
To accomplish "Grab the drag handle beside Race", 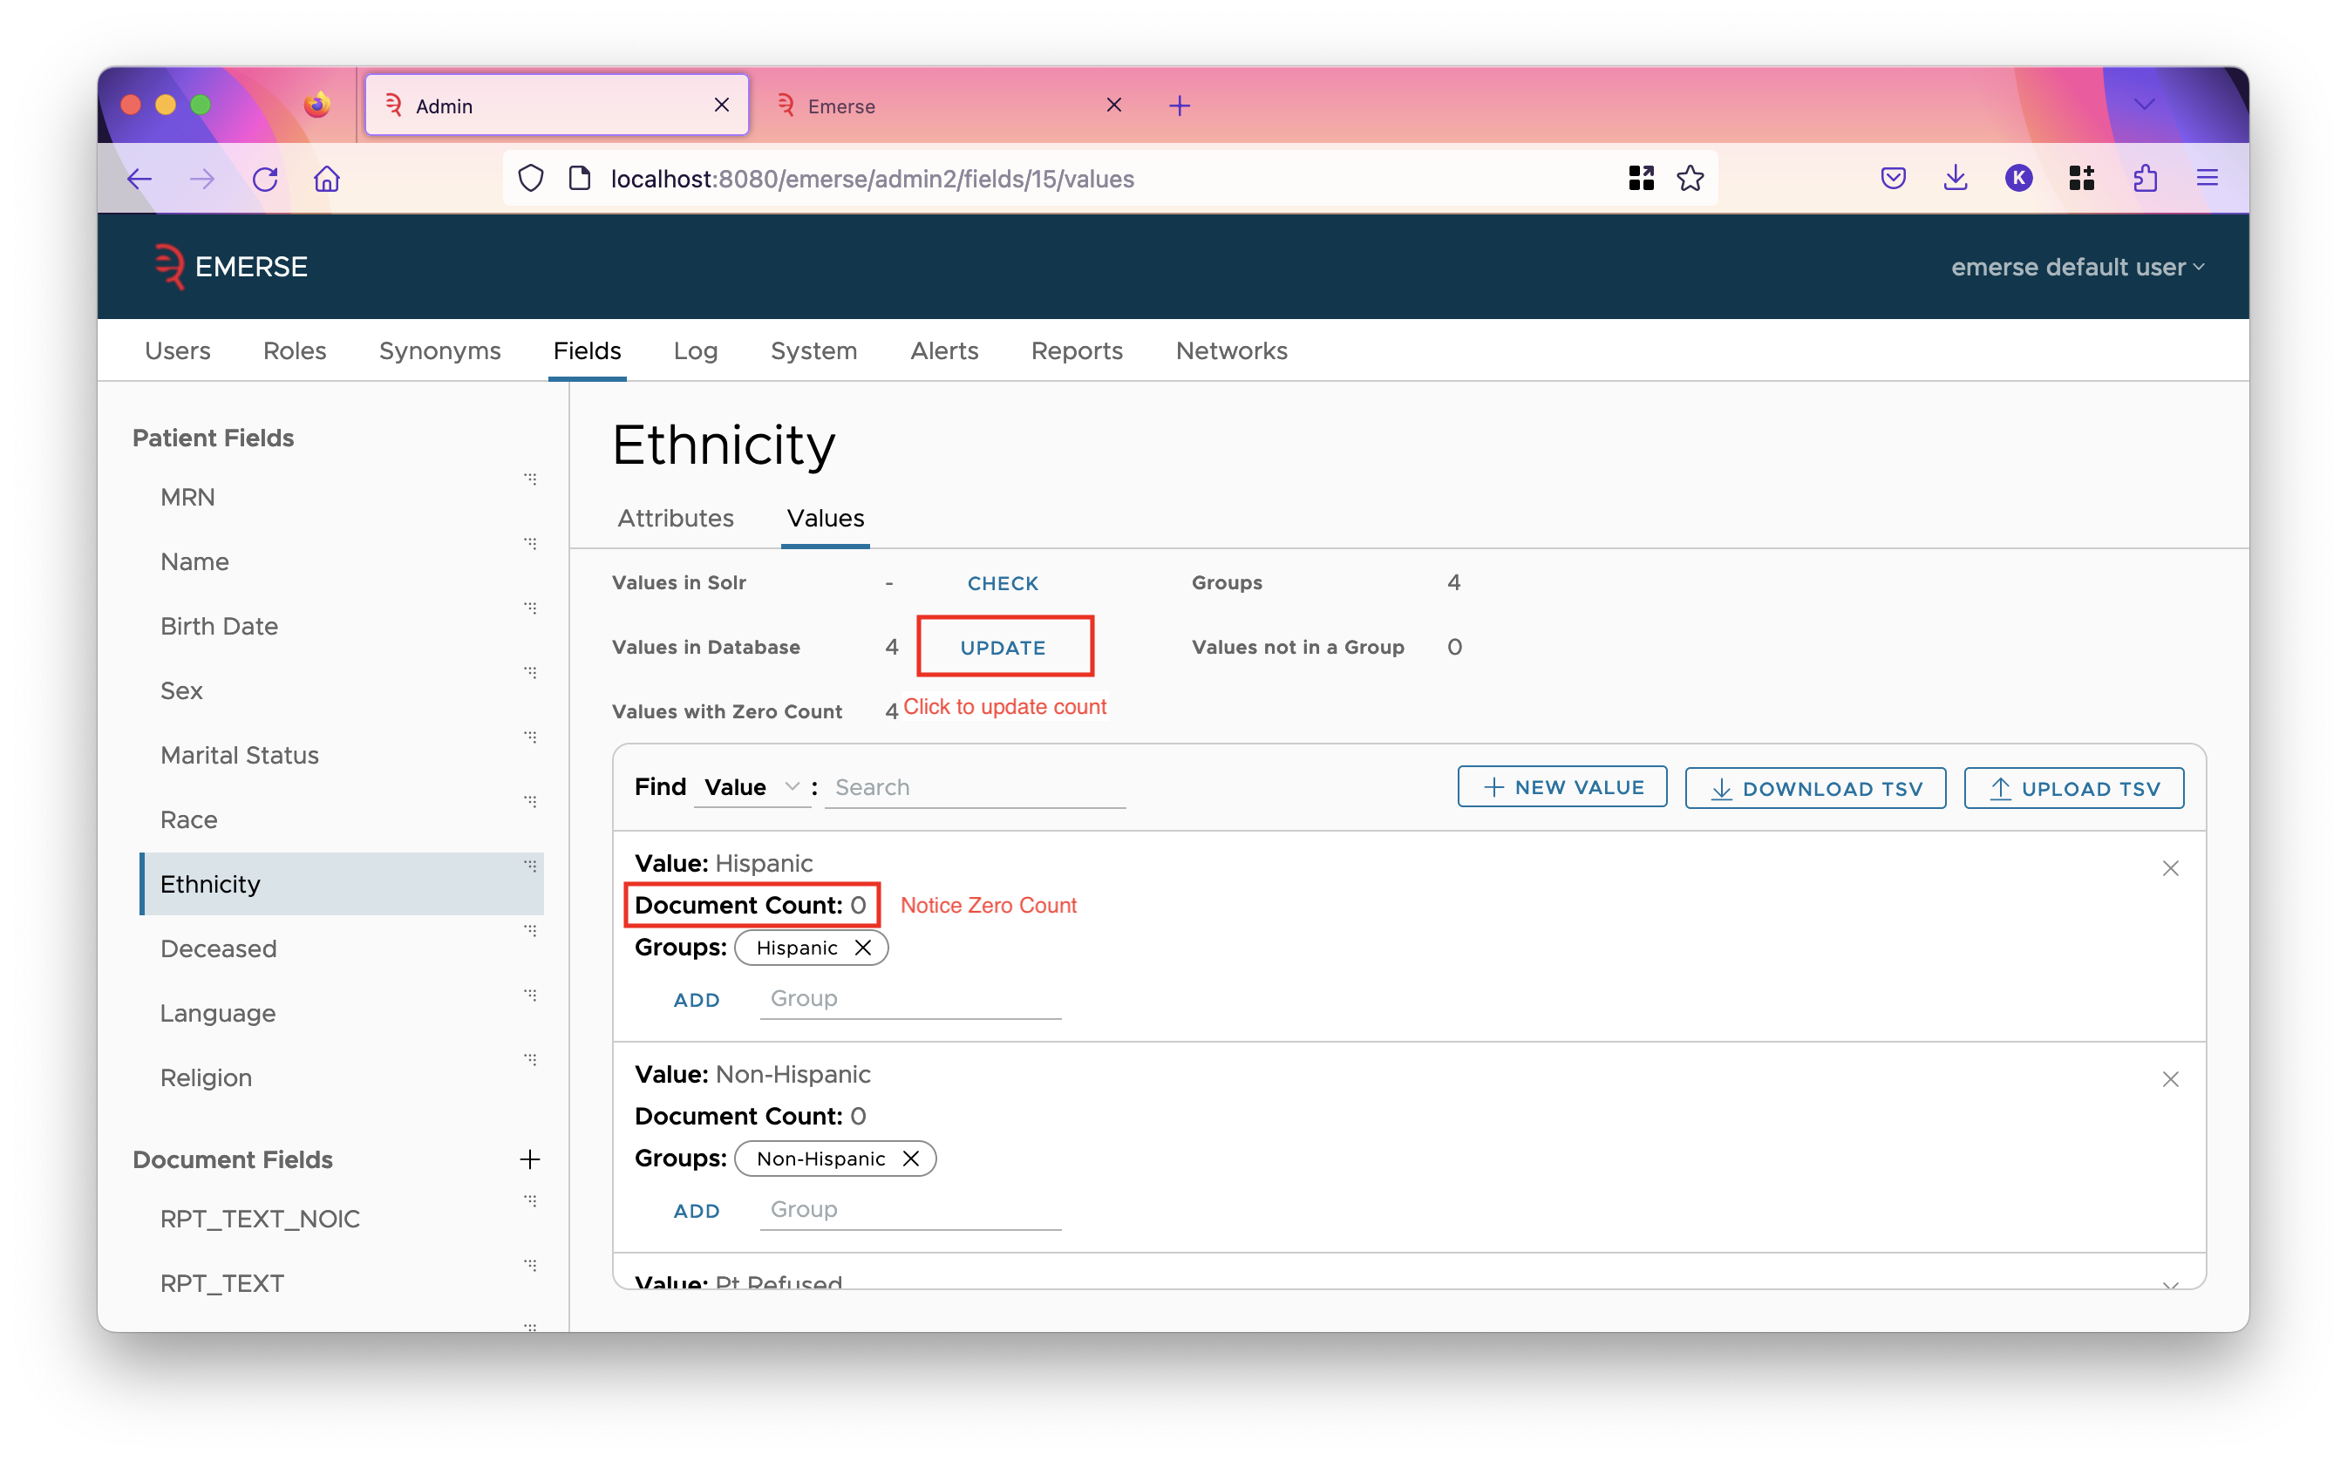I will pos(530,802).
